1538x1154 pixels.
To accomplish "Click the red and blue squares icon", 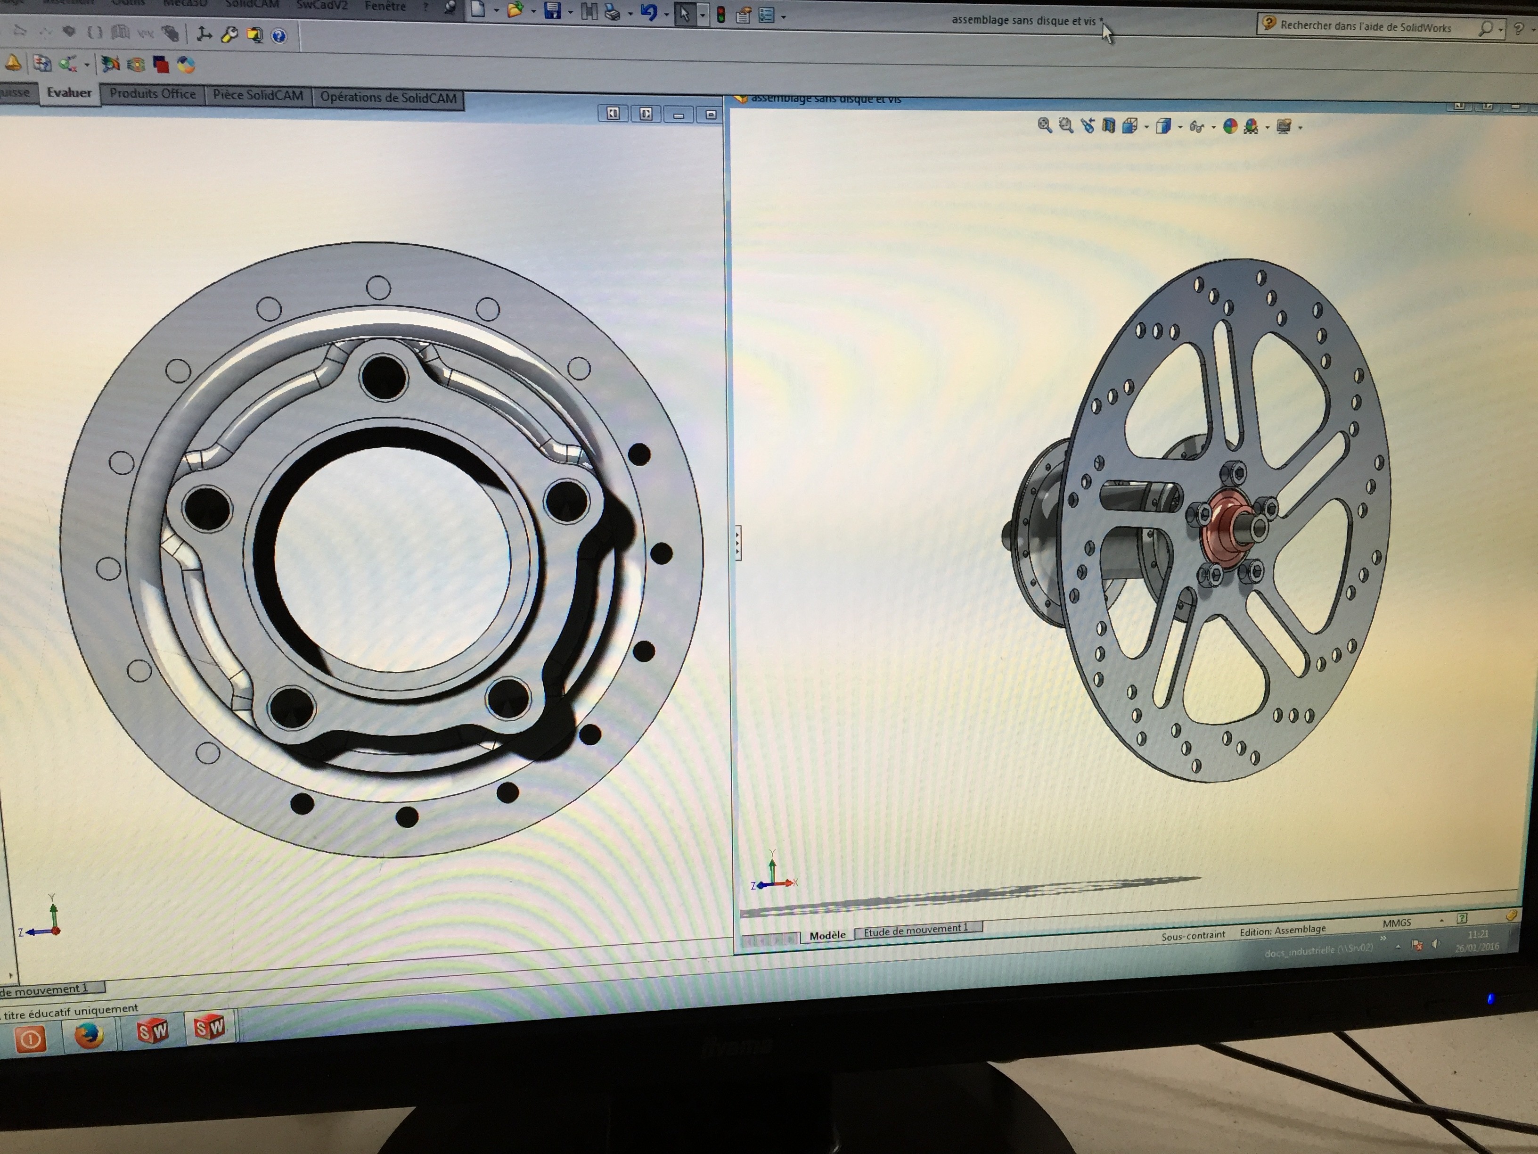I will (161, 66).
